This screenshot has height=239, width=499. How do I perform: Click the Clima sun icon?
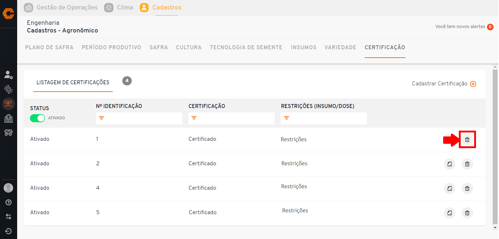point(108,7)
